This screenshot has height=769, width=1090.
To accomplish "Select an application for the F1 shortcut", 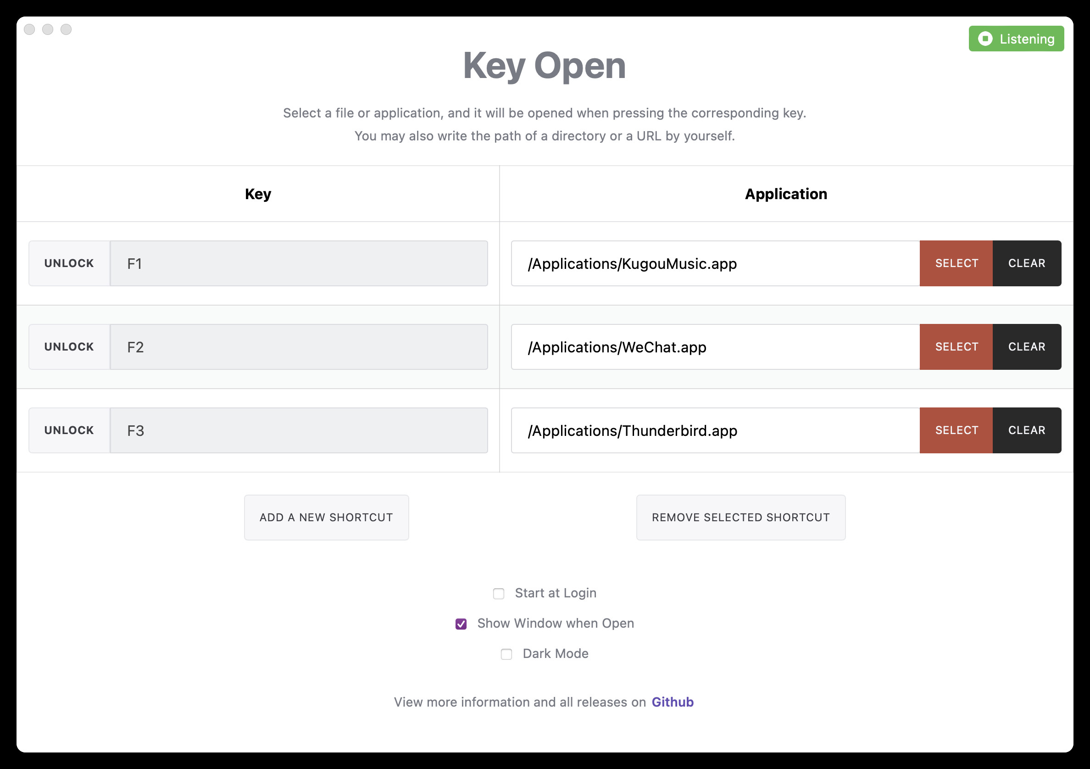I will (956, 263).
